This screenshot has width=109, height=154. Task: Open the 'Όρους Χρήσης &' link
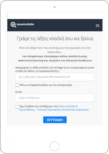(68, 106)
